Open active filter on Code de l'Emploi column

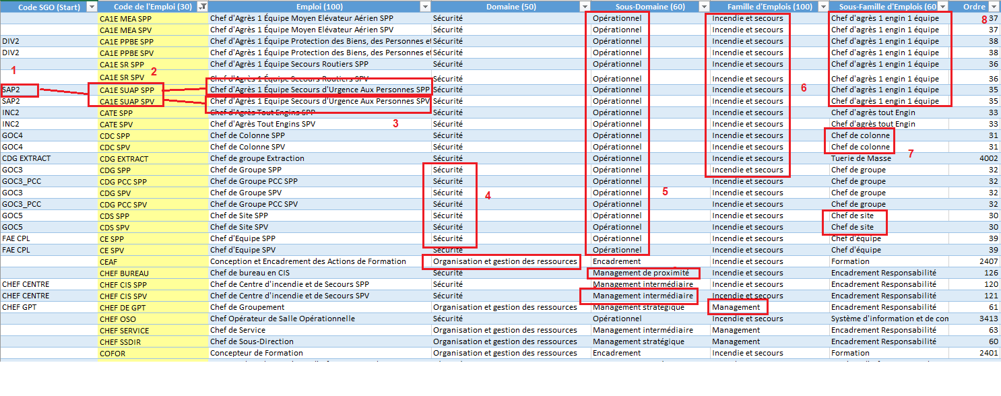tap(203, 7)
